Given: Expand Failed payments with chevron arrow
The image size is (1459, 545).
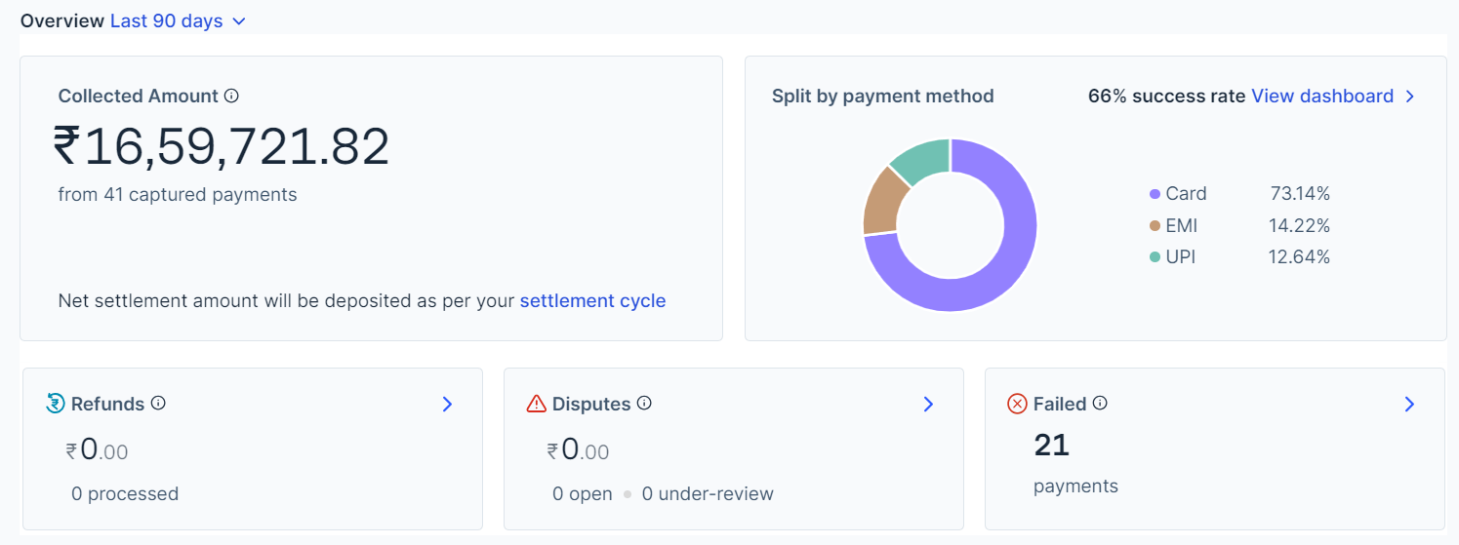Looking at the screenshot, I should (1409, 404).
